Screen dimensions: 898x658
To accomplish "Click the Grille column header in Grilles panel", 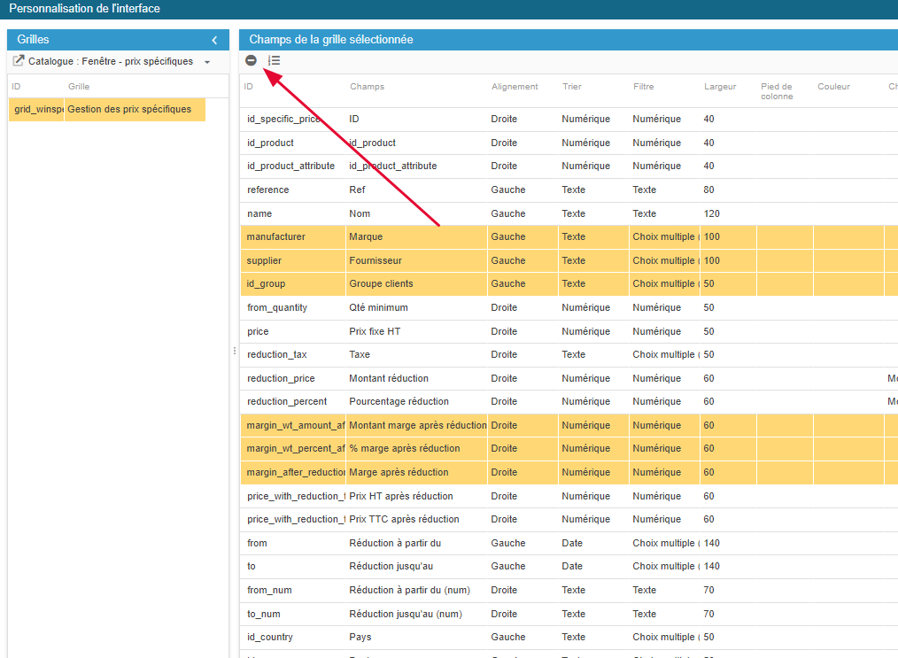I will (x=79, y=87).
